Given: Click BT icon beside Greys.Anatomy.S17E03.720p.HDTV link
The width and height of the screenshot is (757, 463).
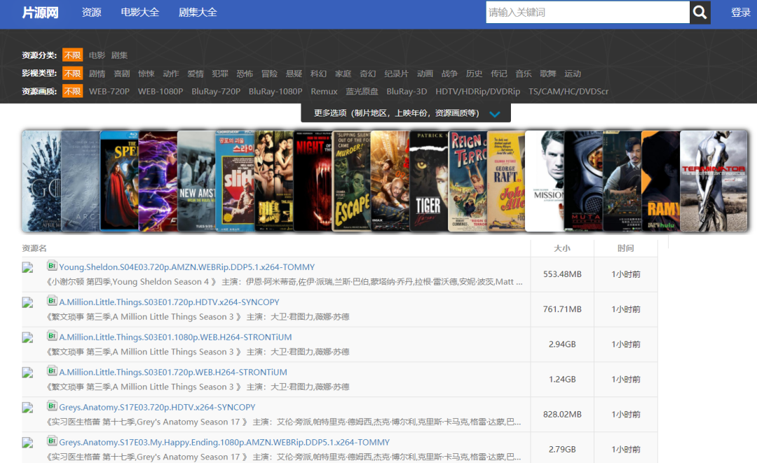Looking at the screenshot, I should (x=52, y=405).
